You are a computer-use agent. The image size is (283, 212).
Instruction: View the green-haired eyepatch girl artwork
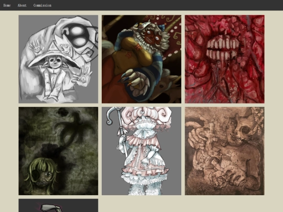[x=58, y=151]
